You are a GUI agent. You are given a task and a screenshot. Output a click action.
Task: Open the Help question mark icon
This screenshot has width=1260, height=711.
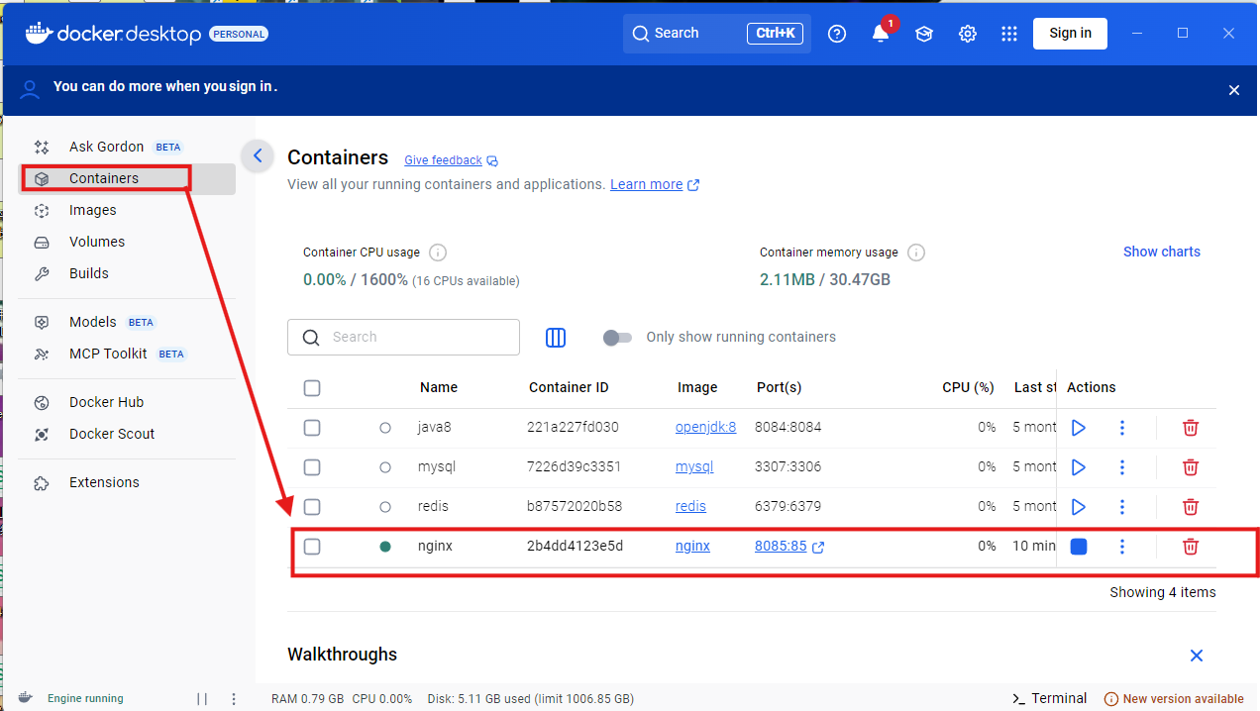click(837, 34)
